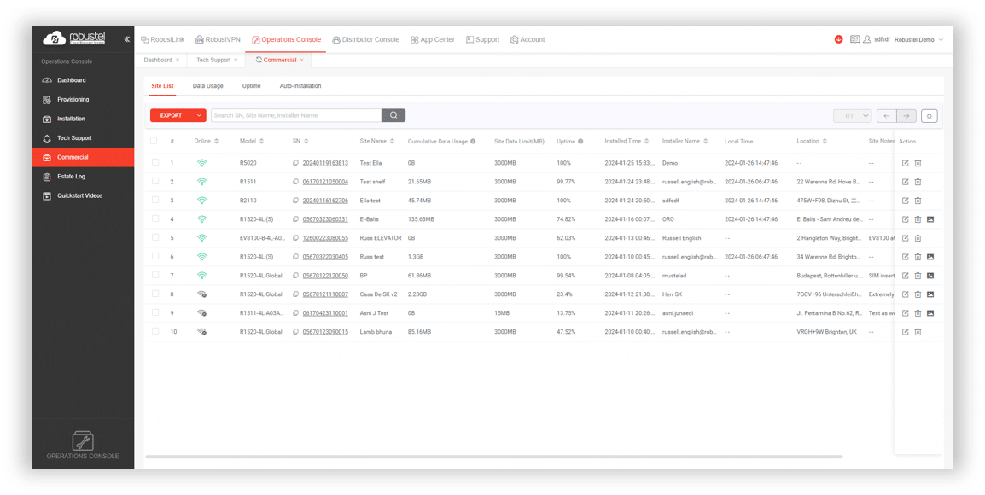View image for Russ test site
The height and width of the screenshot is (495, 985).
tap(930, 257)
